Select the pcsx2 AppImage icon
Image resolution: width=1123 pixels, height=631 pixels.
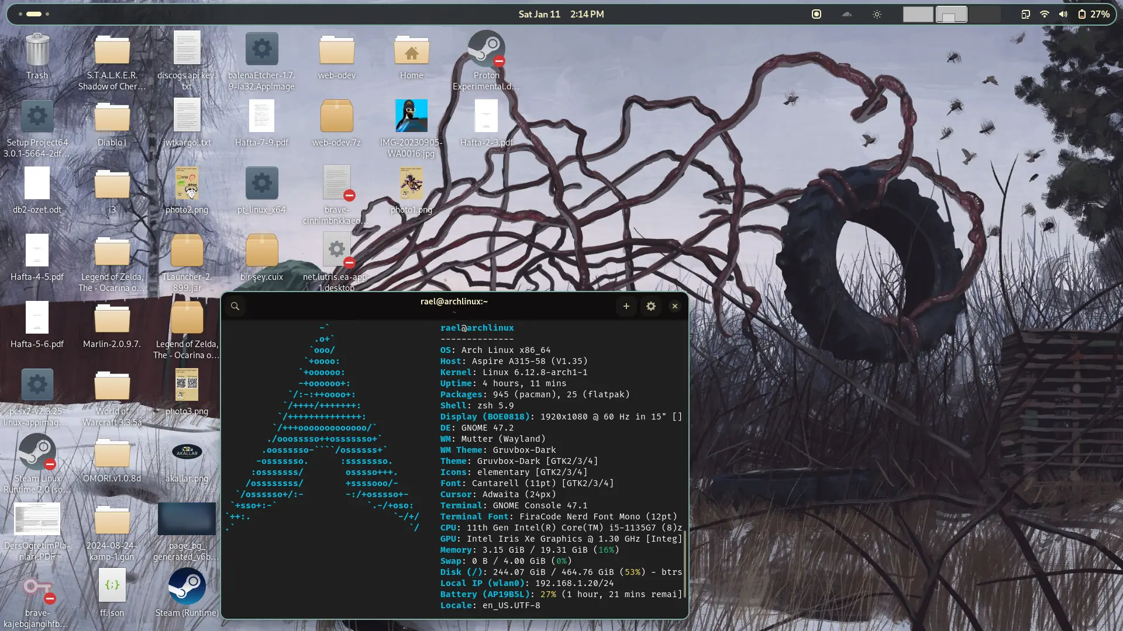tap(37, 384)
